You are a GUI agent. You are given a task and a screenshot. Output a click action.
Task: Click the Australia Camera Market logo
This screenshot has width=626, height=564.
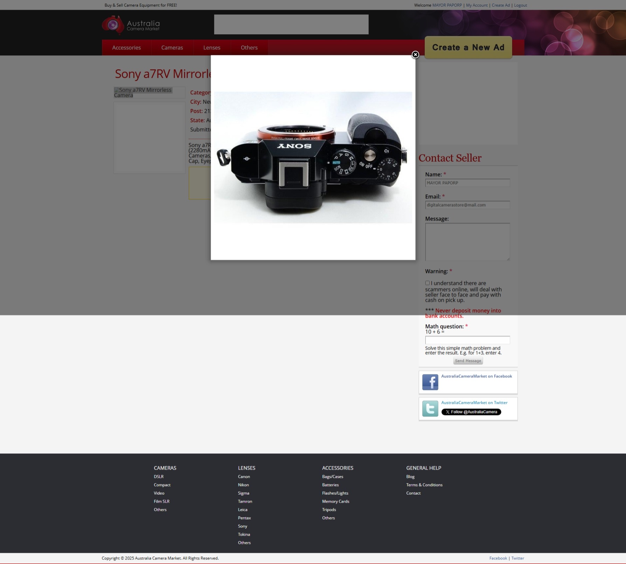point(131,25)
